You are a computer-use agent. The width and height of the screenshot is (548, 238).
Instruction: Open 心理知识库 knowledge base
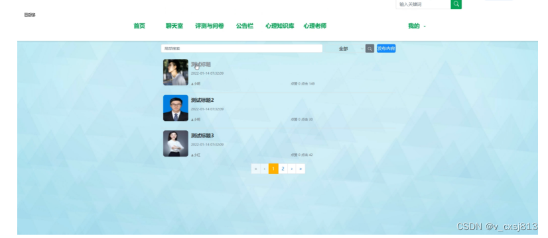[x=279, y=26]
